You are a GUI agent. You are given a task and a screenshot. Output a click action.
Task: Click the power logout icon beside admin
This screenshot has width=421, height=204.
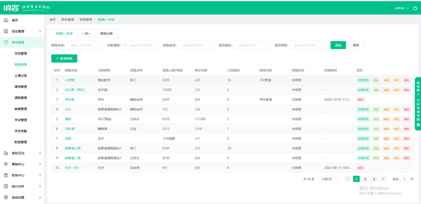pos(415,8)
